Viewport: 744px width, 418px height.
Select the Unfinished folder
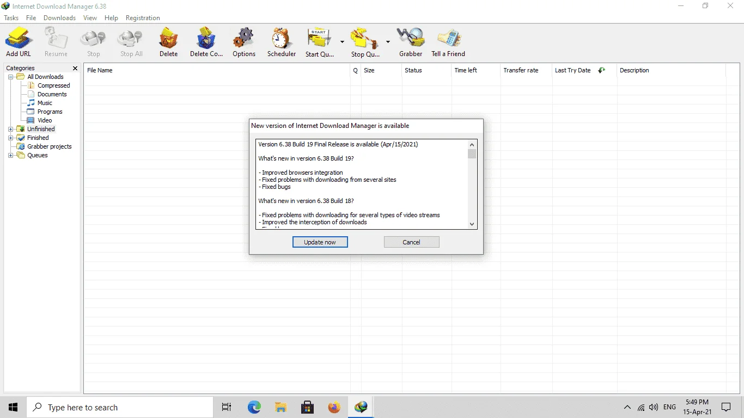41,129
